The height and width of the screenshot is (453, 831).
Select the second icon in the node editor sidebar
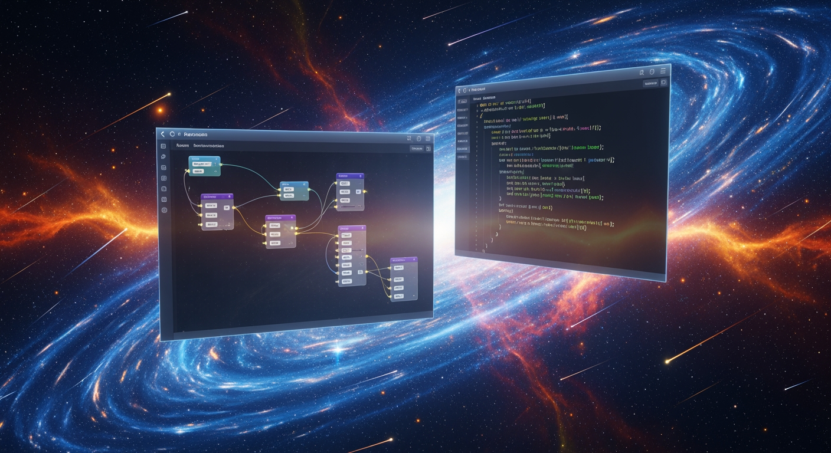click(163, 157)
